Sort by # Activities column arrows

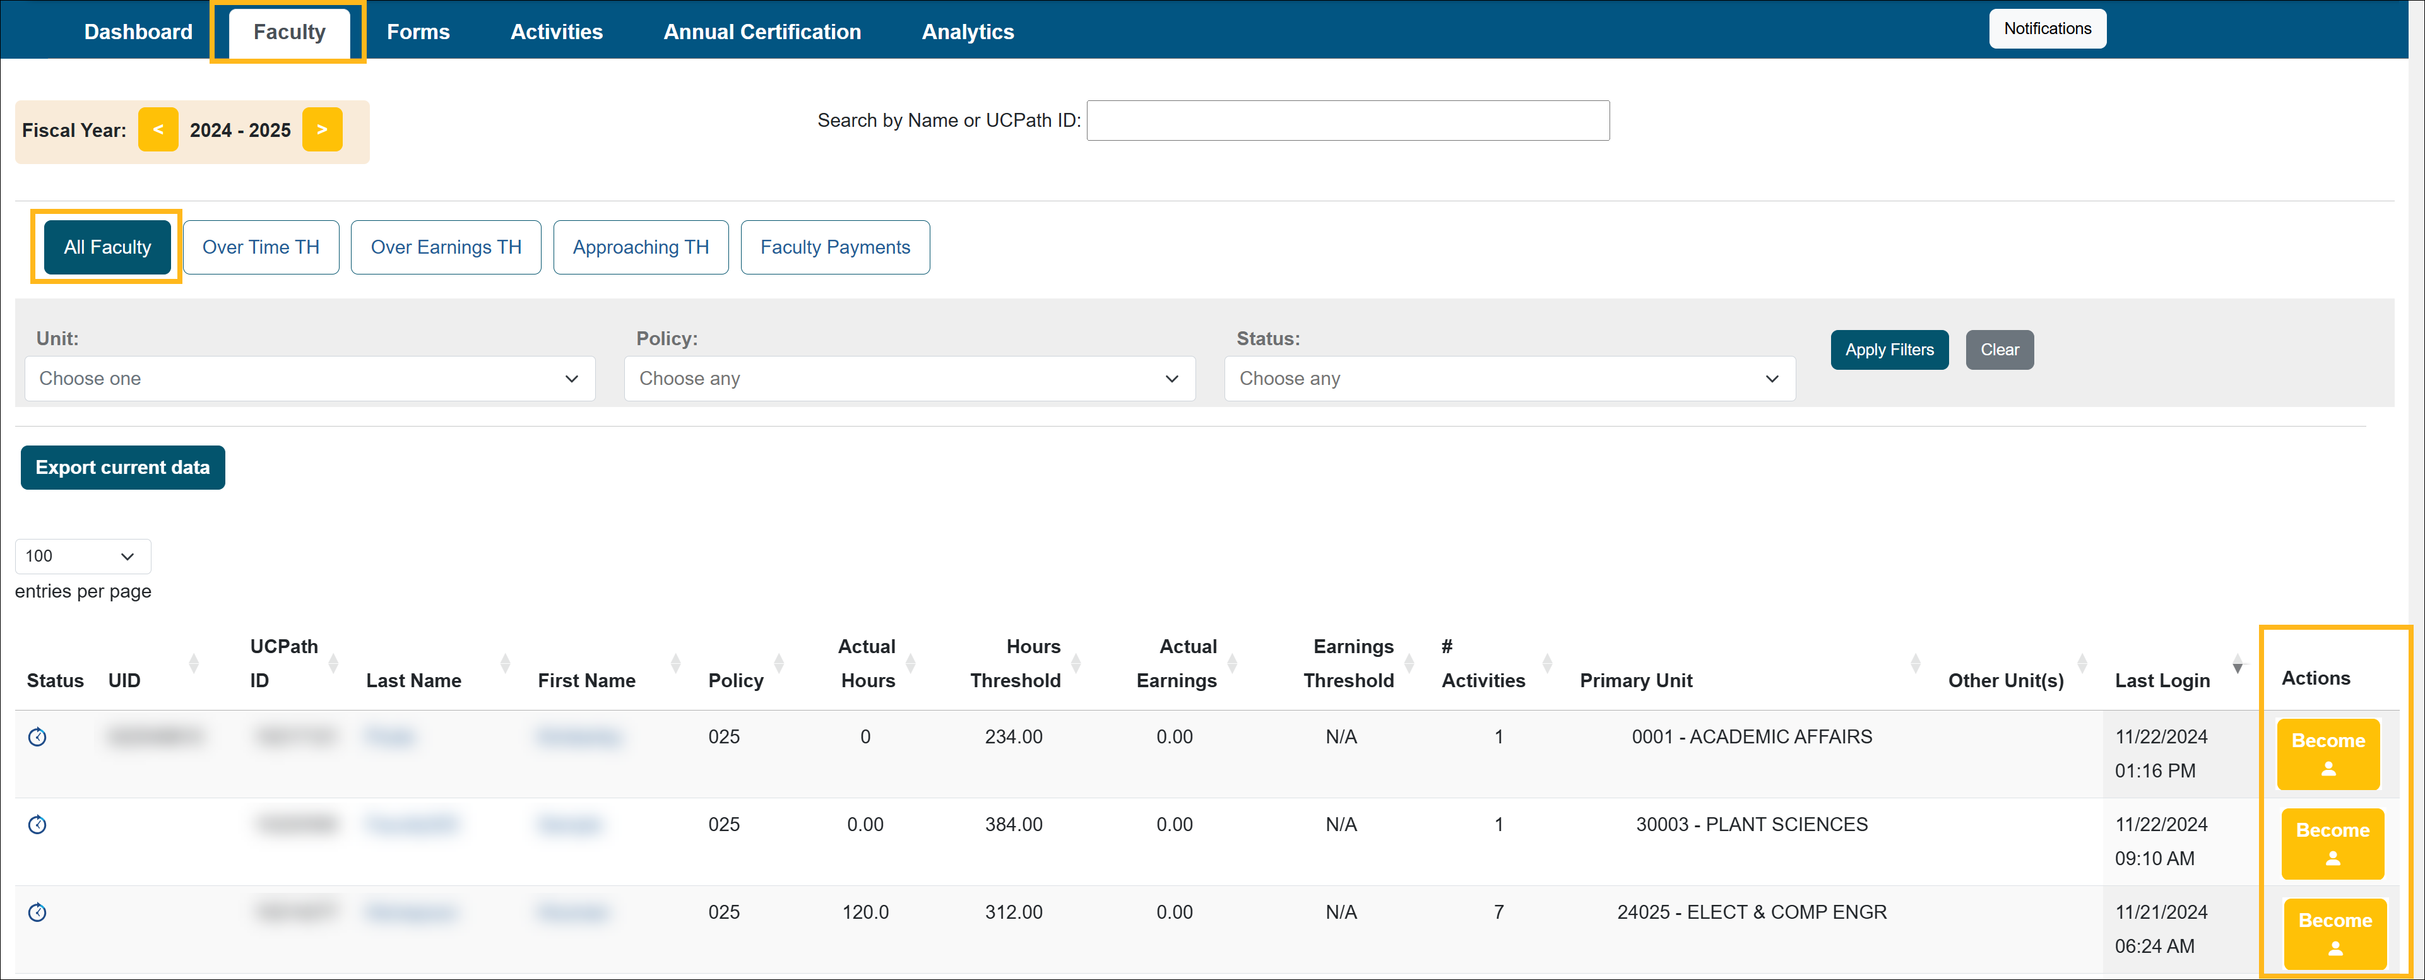1548,664
